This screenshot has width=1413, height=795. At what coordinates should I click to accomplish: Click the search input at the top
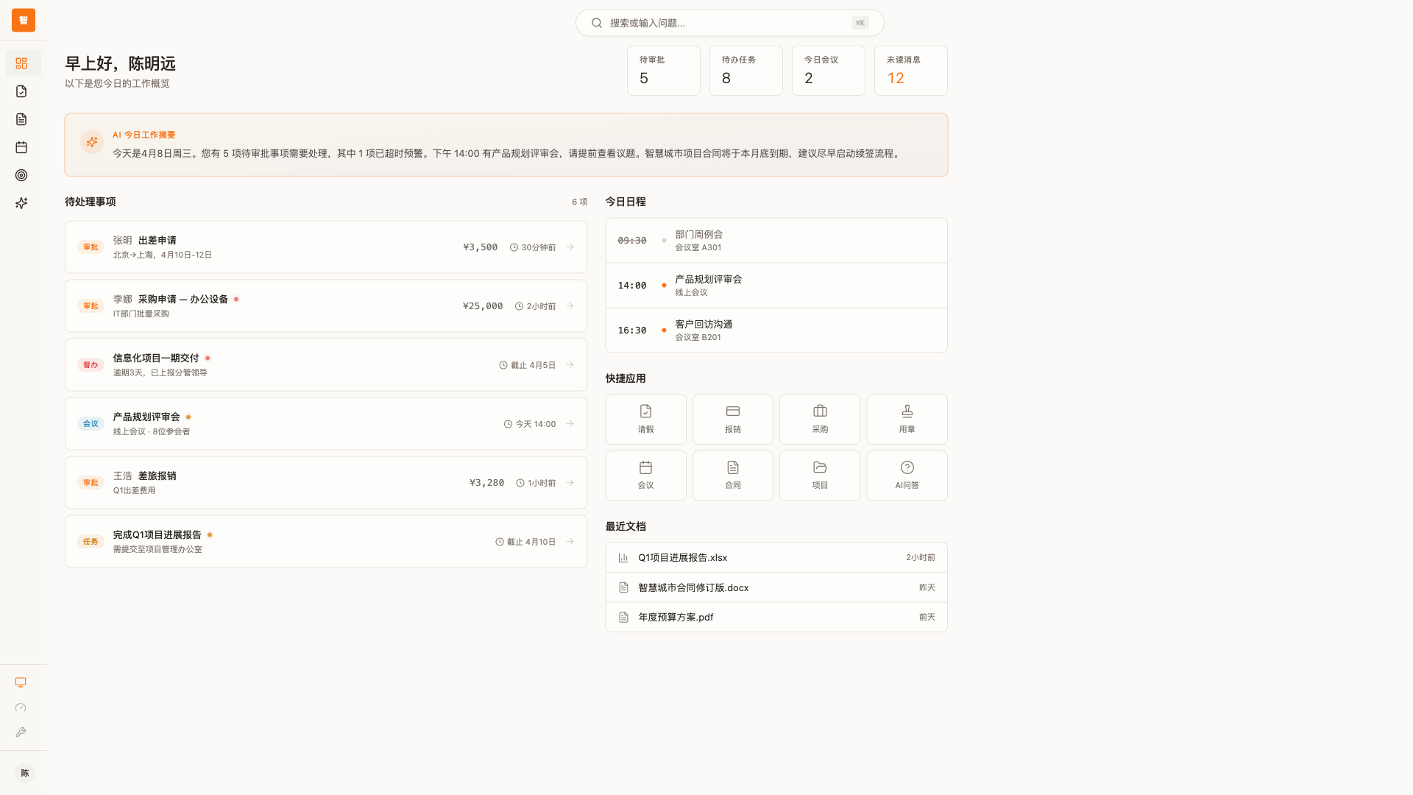729,22
